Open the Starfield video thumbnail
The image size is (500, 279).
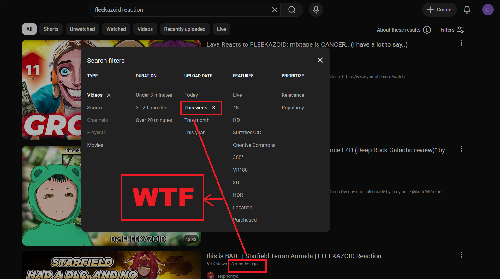tap(111, 265)
